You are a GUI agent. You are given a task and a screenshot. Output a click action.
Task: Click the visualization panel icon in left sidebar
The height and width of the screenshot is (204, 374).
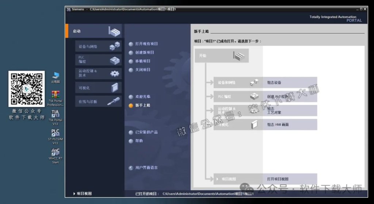coord(115,87)
